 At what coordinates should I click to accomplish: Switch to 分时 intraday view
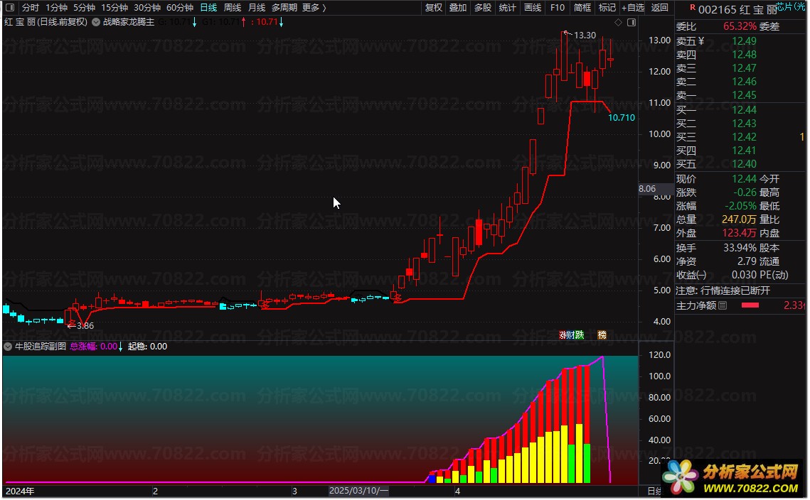click(30, 8)
